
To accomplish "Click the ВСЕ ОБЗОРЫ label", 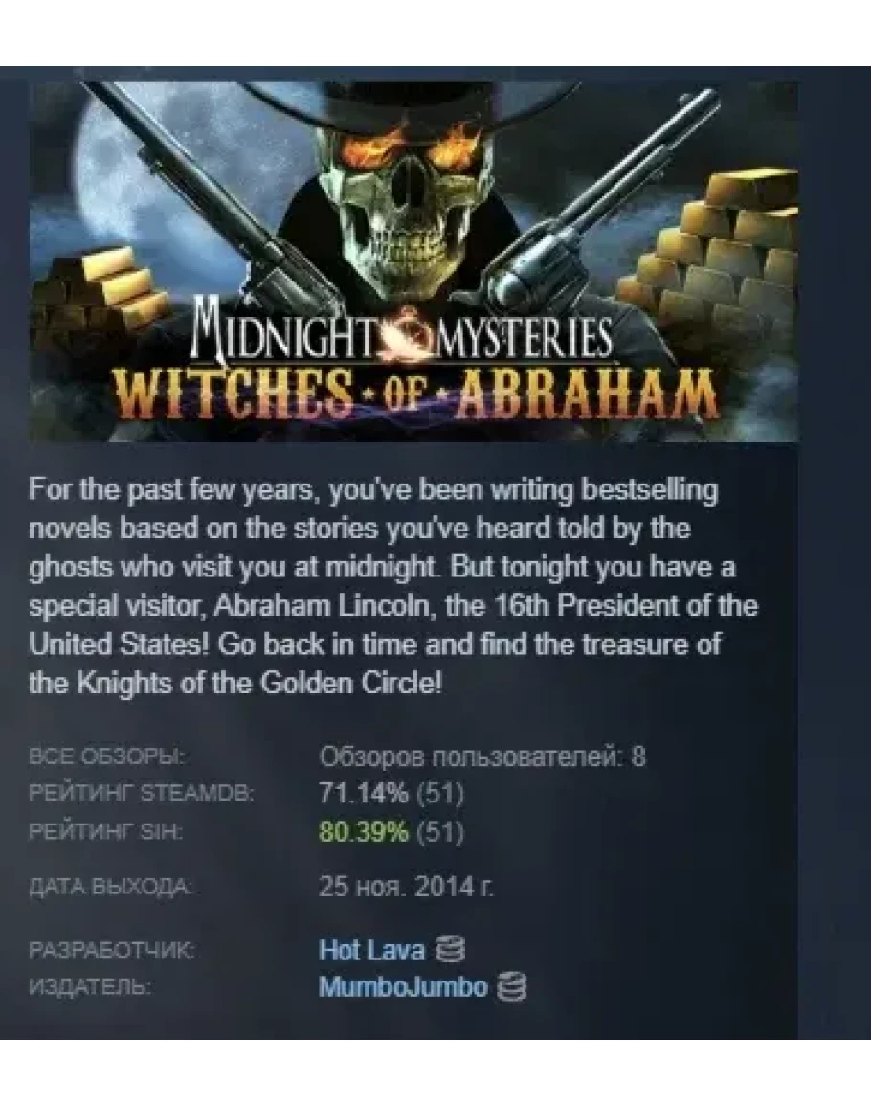I will click(x=106, y=757).
